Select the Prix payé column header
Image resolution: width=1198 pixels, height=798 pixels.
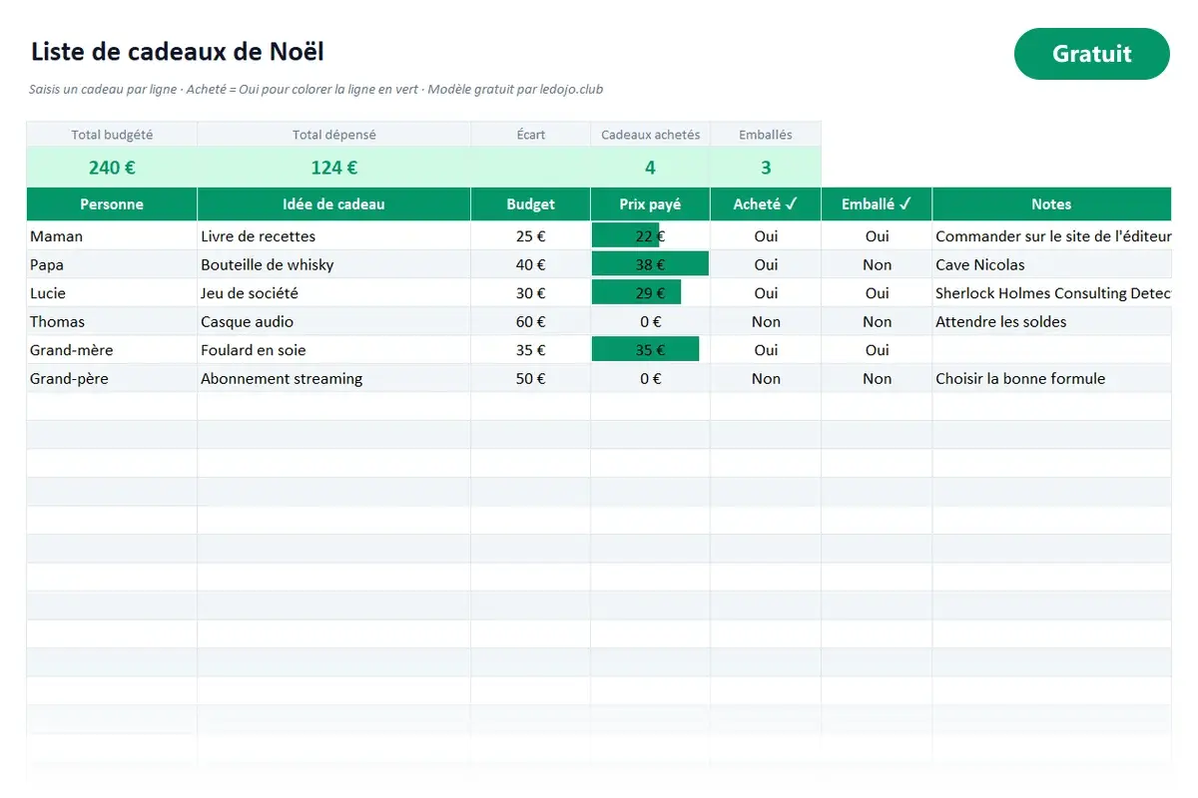pyautogui.click(x=650, y=203)
